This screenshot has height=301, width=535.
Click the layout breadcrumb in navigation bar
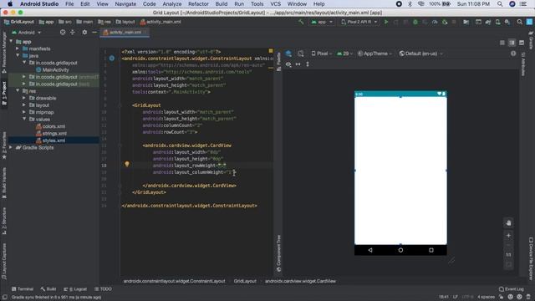[125, 22]
